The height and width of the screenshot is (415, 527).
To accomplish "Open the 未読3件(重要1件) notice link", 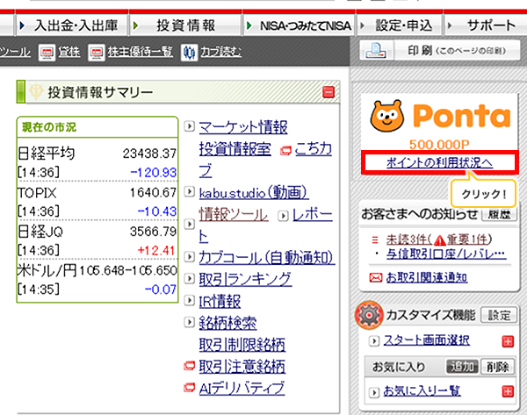I will [x=439, y=239].
